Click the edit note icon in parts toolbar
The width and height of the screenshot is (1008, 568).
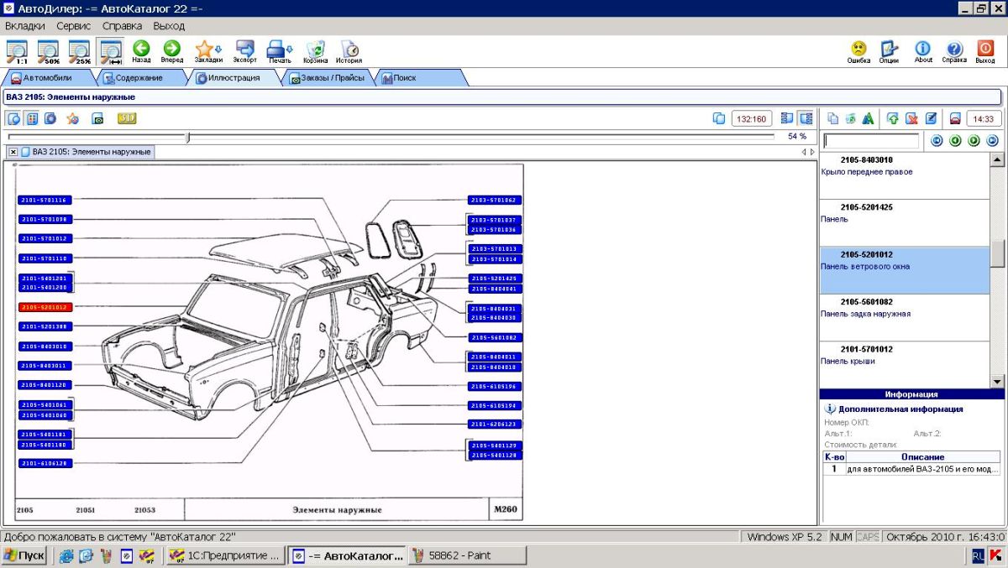tap(931, 118)
